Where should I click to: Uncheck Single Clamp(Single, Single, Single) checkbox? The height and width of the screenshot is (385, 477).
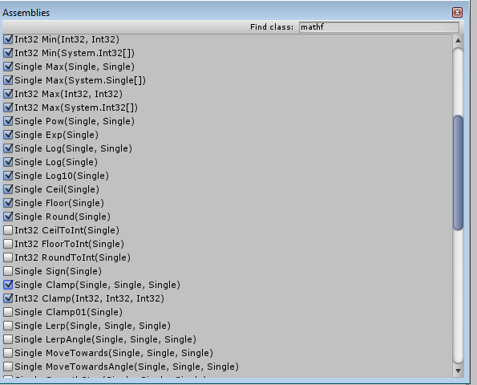8,285
